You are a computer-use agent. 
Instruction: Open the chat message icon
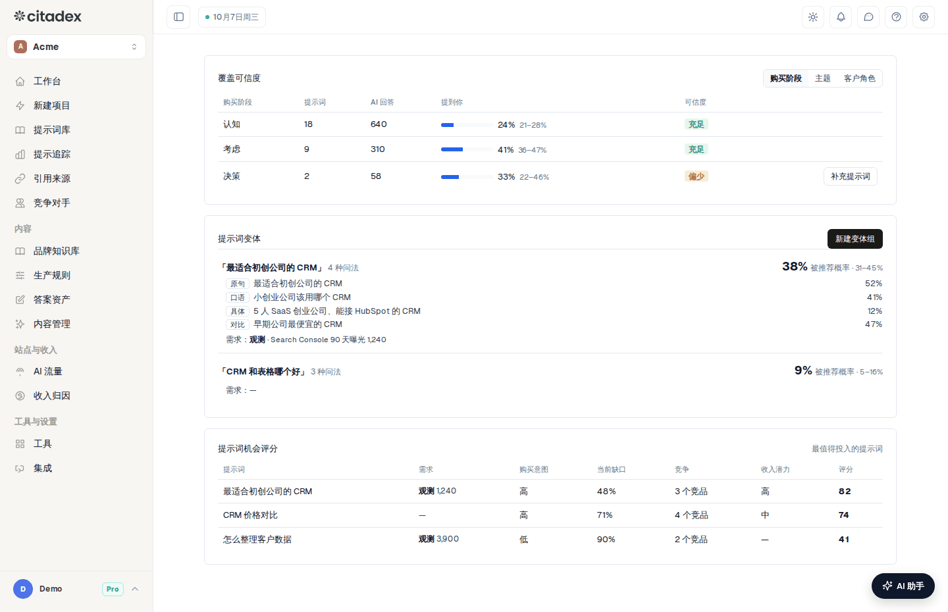coord(868,17)
